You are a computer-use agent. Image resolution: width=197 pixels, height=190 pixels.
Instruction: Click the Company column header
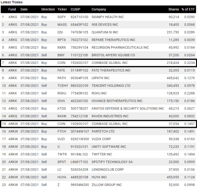(99, 9)
